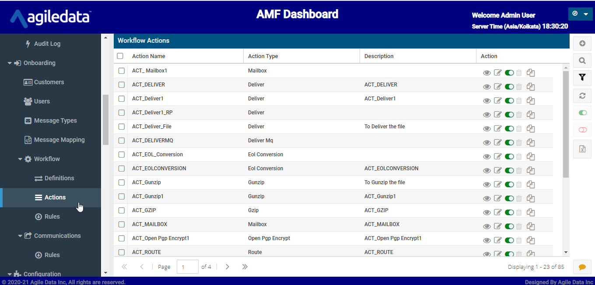
Task: Open the user settings dropdown in header
Action: pyautogui.click(x=580, y=14)
